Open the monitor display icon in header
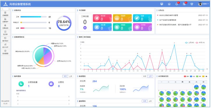The height and width of the screenshot is (108, 211). [x=162, y=4]
